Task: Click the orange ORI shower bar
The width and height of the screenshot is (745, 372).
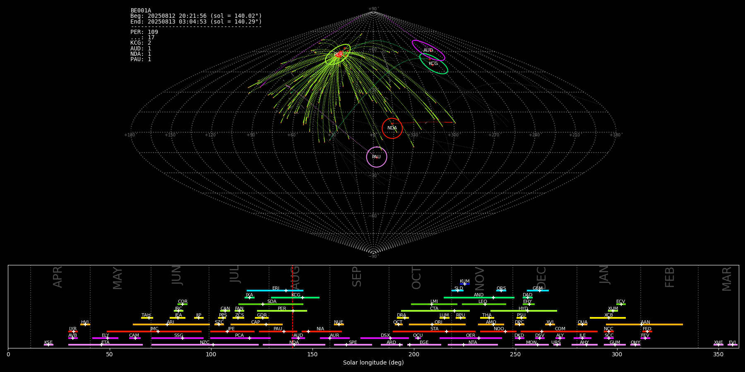Action: (x=437, y=324)
